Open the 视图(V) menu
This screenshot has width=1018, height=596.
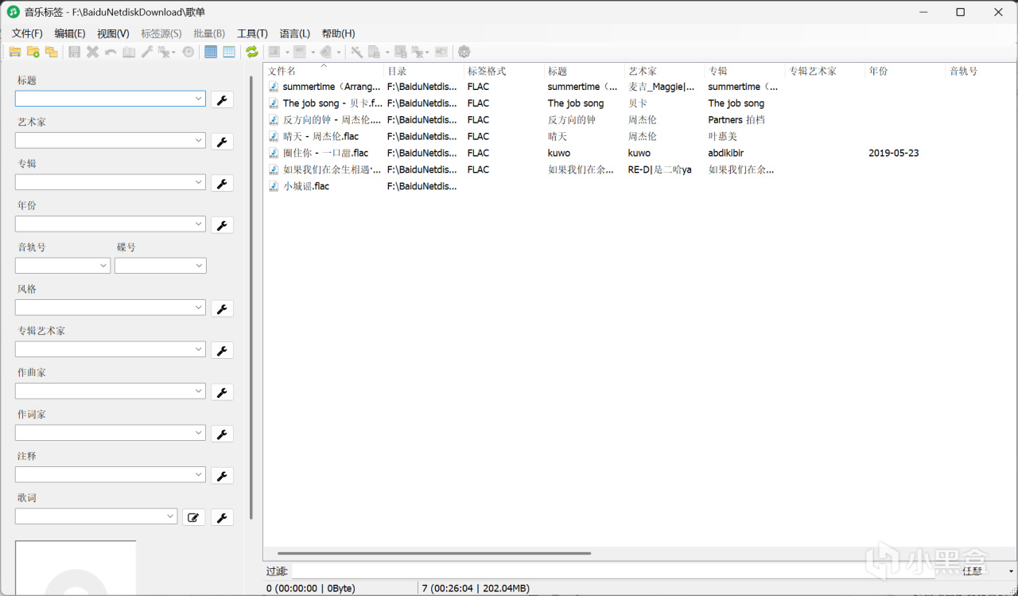113,33
